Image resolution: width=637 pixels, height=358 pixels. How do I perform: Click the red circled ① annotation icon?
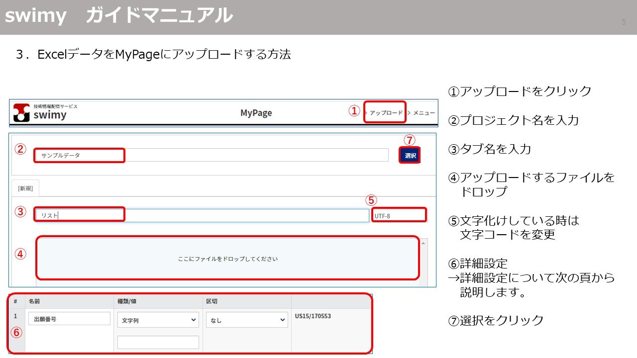(x=355, y=110)
